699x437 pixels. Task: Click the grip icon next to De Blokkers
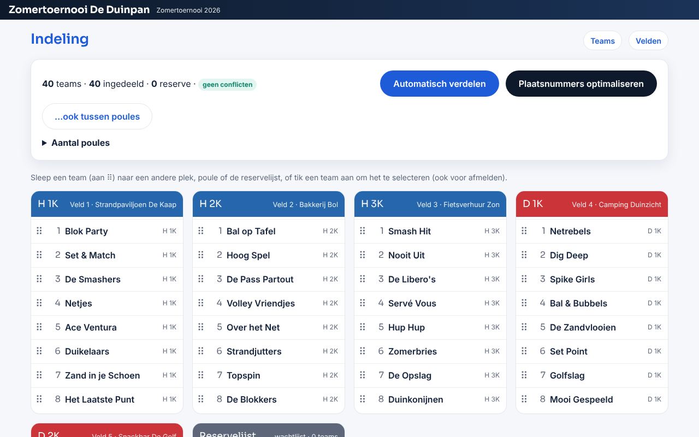(201, 399)
